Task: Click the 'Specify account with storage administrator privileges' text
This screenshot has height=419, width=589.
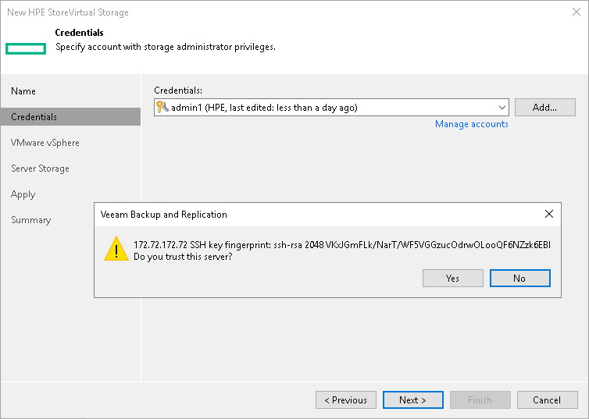Action: (166, 47)
